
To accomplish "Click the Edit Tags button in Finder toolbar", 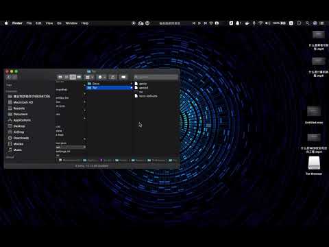I will pos(123,78).
